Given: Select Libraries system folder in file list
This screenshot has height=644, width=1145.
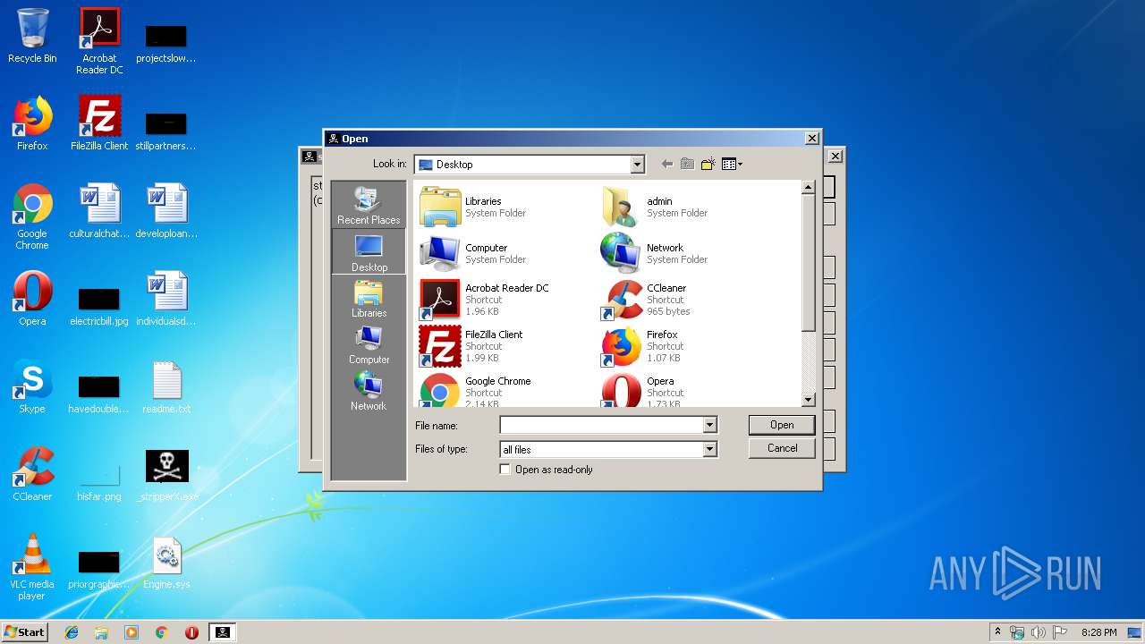Looking at the screenshot, I should (x=474, y=207).
